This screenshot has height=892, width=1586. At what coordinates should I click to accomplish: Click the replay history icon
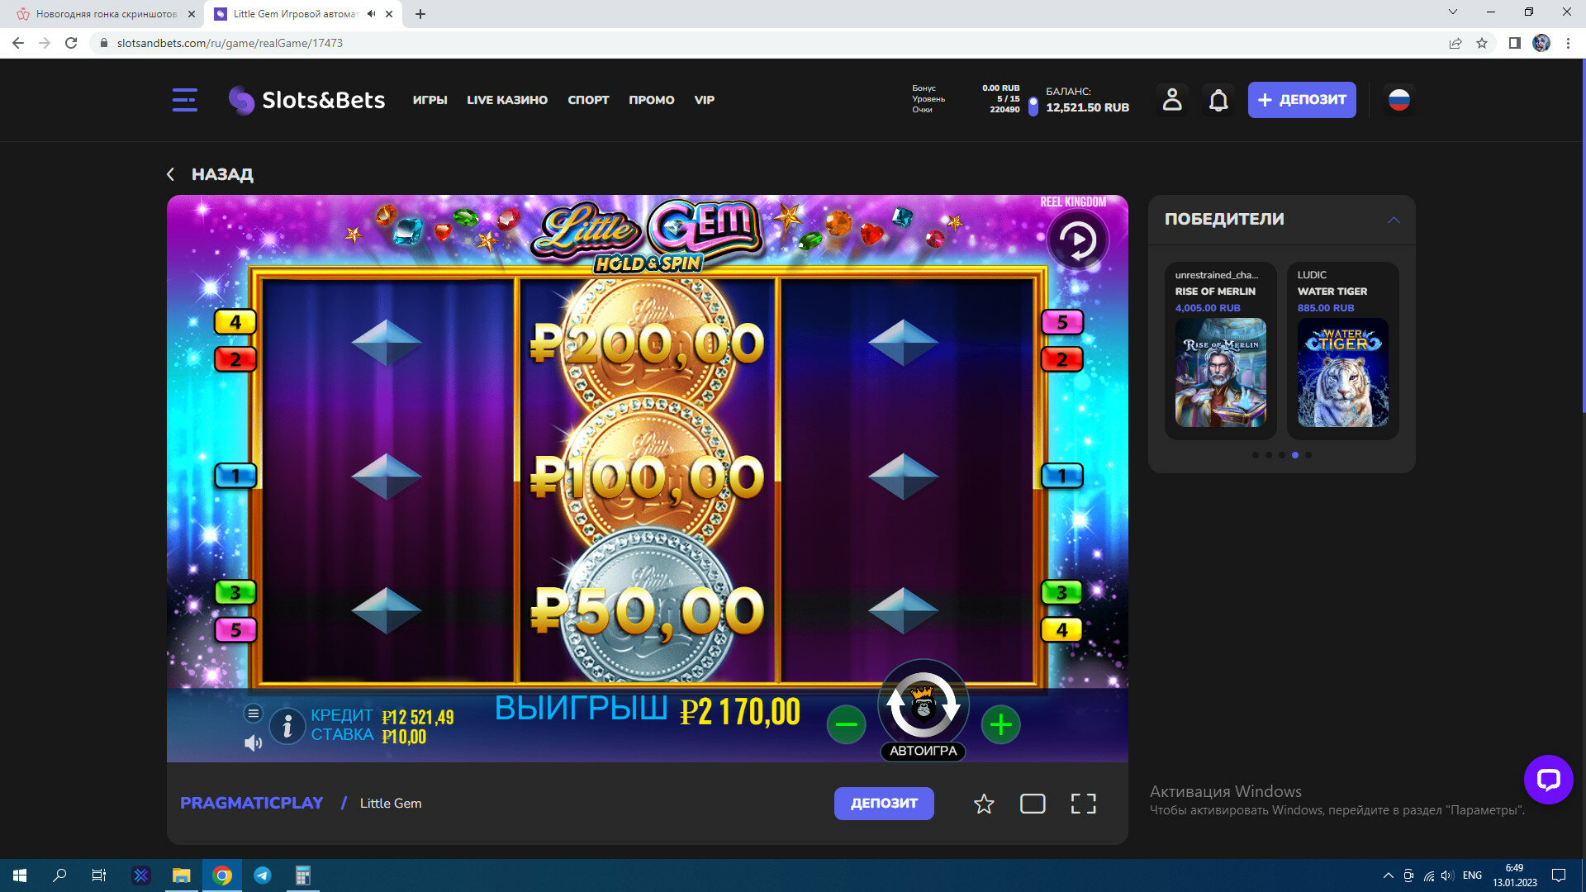click(x=1078, y=240)
